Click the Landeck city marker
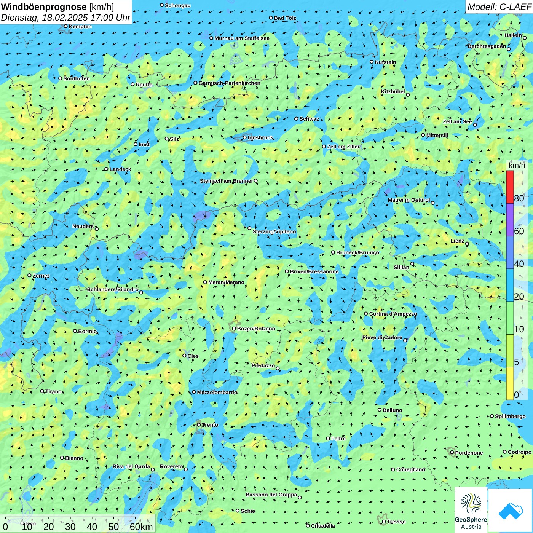The width and height of the screenshot is (533, 533). pyautogui.click(x=107, y=169)
